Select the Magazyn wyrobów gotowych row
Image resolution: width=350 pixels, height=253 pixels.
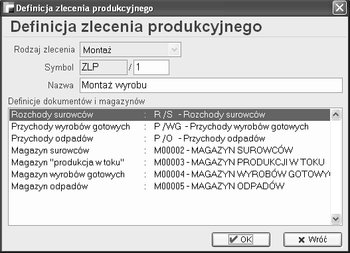click(x=169, y=175)
